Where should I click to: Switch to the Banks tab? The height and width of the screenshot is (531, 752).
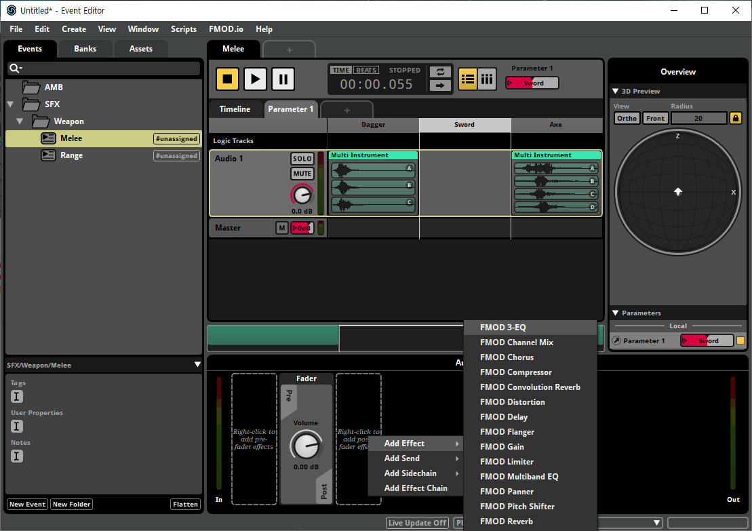point(85,49)
